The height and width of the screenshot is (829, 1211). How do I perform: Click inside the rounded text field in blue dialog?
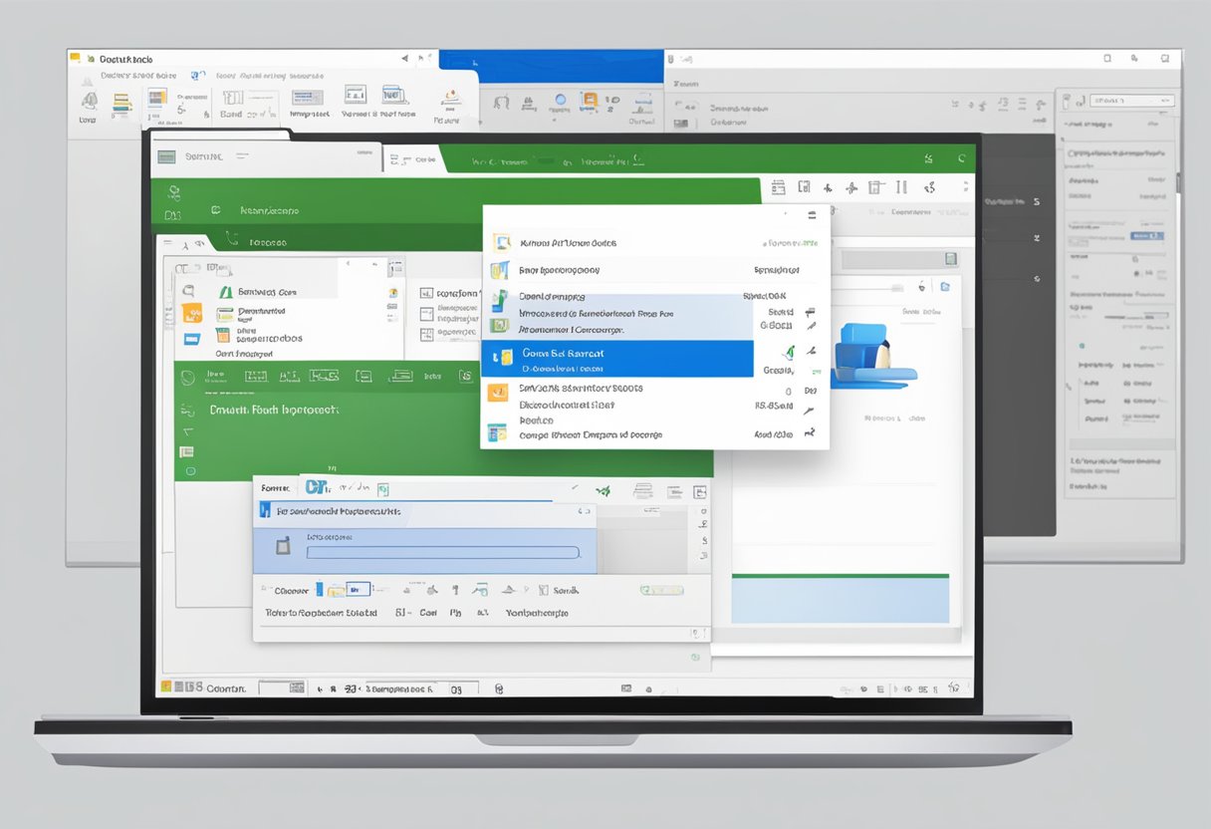click(442, 552)
